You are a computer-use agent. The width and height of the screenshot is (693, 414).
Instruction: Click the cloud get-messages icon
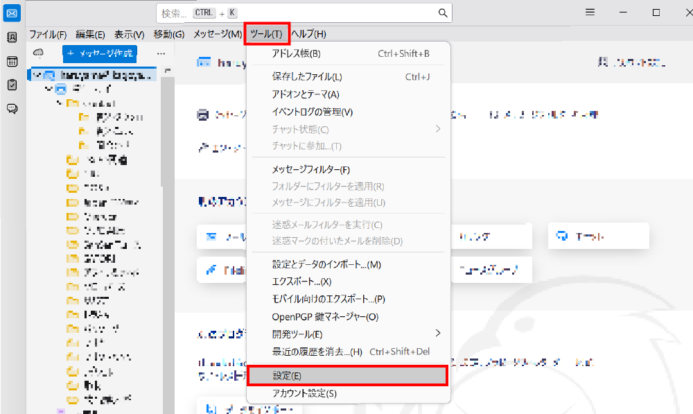tap(39, 53)
